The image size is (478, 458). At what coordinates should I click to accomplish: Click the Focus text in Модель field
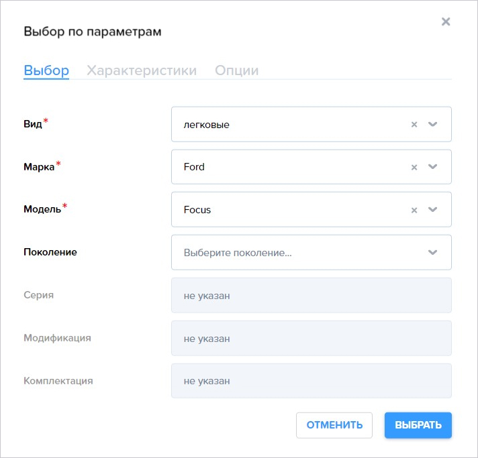point(197,210)
